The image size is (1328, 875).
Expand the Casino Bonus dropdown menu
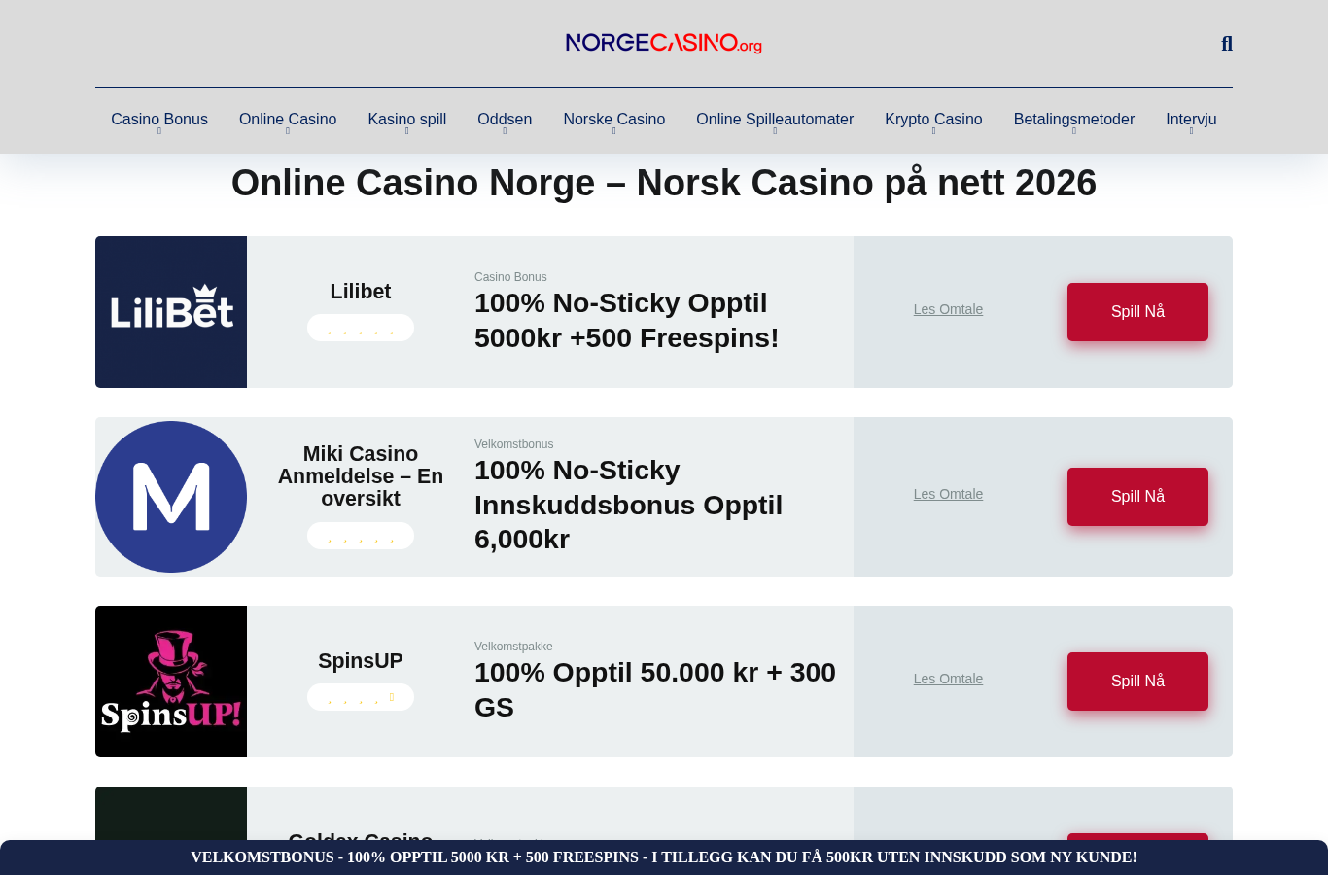159,130
